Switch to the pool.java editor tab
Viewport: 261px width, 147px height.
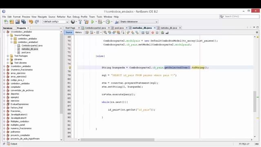(119, 28)
